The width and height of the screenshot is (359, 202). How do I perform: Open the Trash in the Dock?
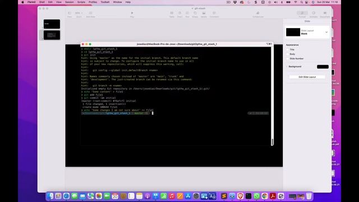point(309,196)
